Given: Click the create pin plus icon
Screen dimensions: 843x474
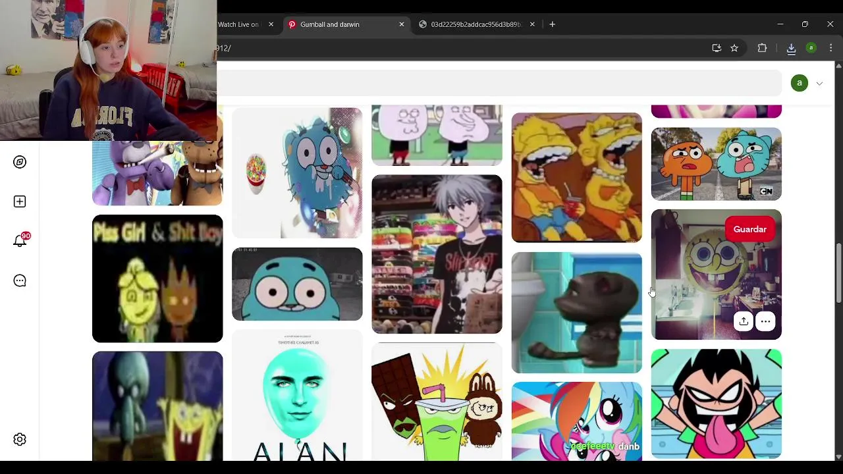Looking at the screenshot, I should (x=20, y=201).
